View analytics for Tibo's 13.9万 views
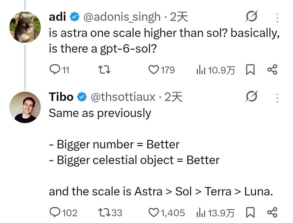The width and height of the screenshot is (293, 223). 215,213
